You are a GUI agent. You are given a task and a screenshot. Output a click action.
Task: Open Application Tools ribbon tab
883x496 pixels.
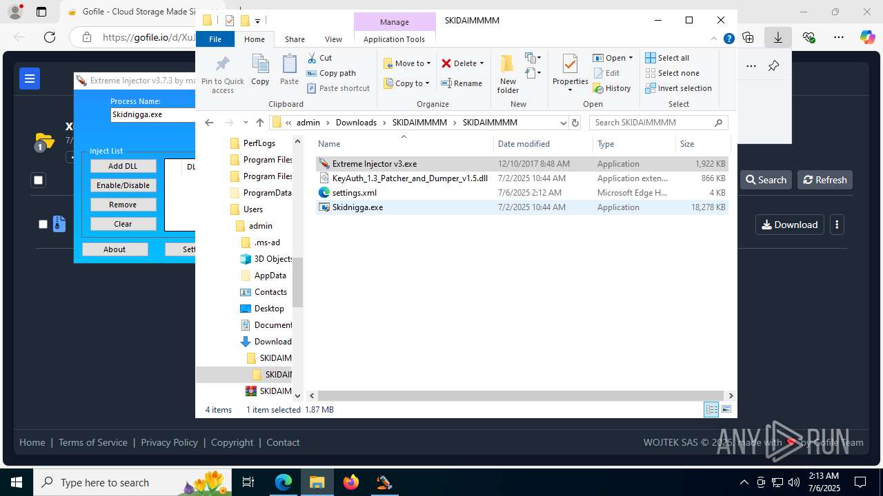(x=394, y=39)
